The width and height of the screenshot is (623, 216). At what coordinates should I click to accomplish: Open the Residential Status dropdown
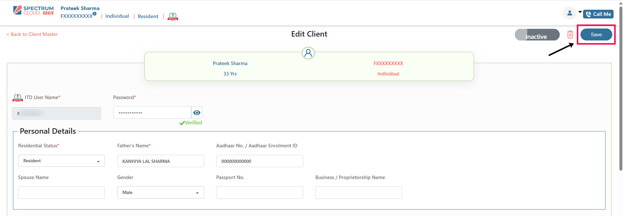(61, 161)
